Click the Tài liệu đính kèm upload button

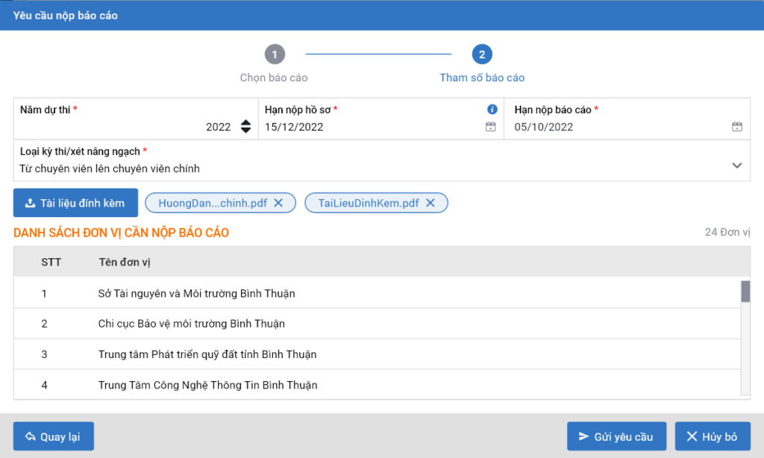75,203
